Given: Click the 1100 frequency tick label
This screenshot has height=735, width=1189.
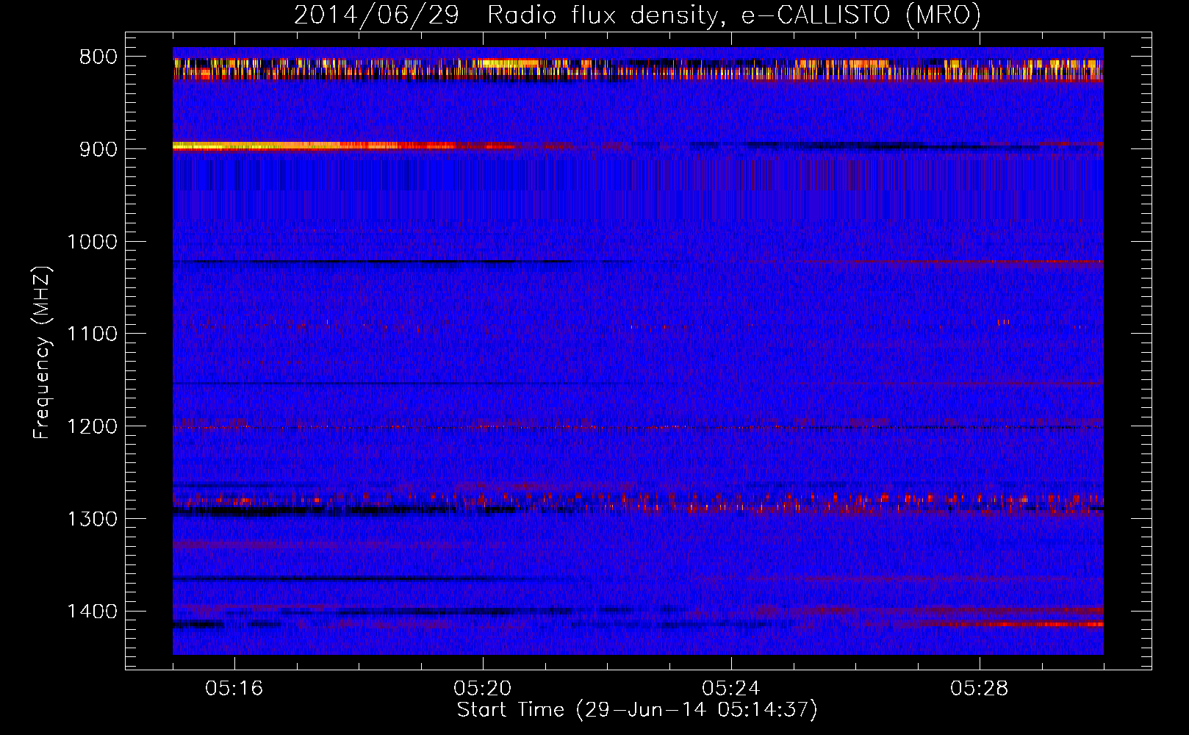Looking at the screenshot, I should [x=93, y=334].
